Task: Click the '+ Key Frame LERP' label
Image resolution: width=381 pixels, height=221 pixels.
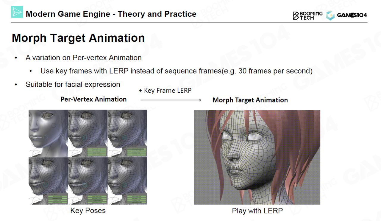Action: click(165, 91)
